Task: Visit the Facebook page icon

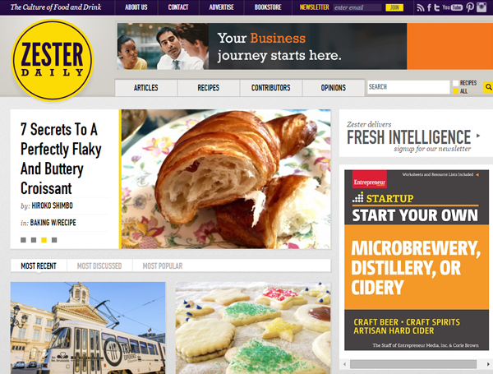Action: (429, 7)
